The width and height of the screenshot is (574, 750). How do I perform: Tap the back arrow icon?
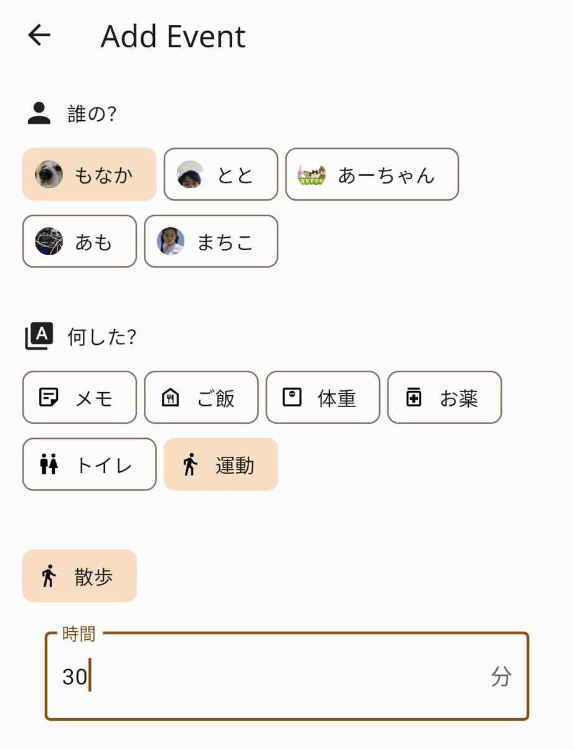pyautogui.click(x=39, y=35)
